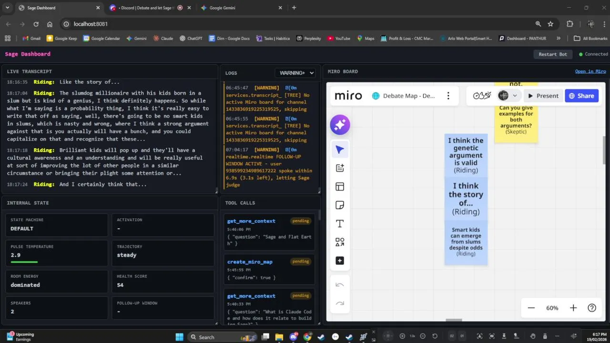This screenshot has height=343, width=610.
Task: Reload the browser page
Action: point(36,24)
